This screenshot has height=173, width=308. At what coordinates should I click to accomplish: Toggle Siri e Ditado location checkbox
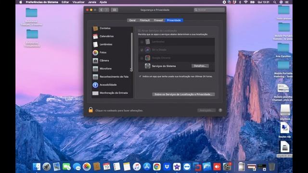(x=141, y=50)
